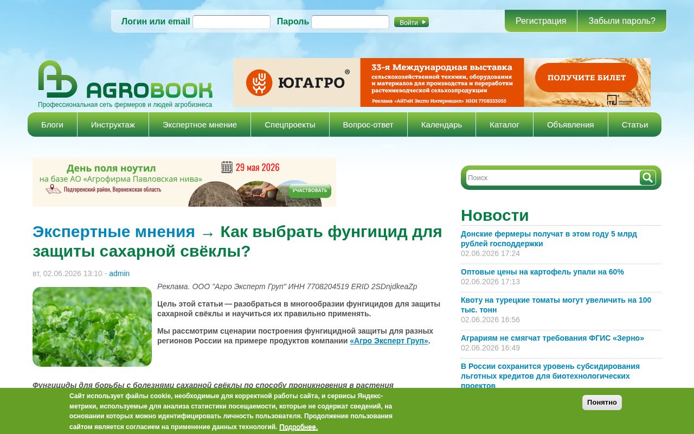Click Забыли пароль? link

click(x=622, y=21)
